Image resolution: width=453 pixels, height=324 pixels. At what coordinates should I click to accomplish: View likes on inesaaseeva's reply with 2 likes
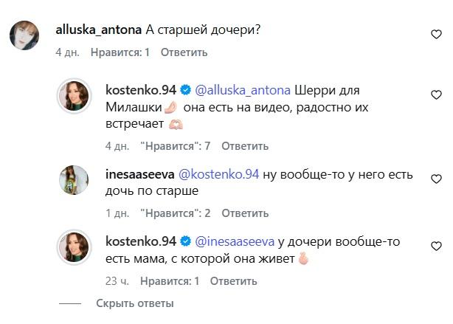pyautogui.click(x=176, y=213)
